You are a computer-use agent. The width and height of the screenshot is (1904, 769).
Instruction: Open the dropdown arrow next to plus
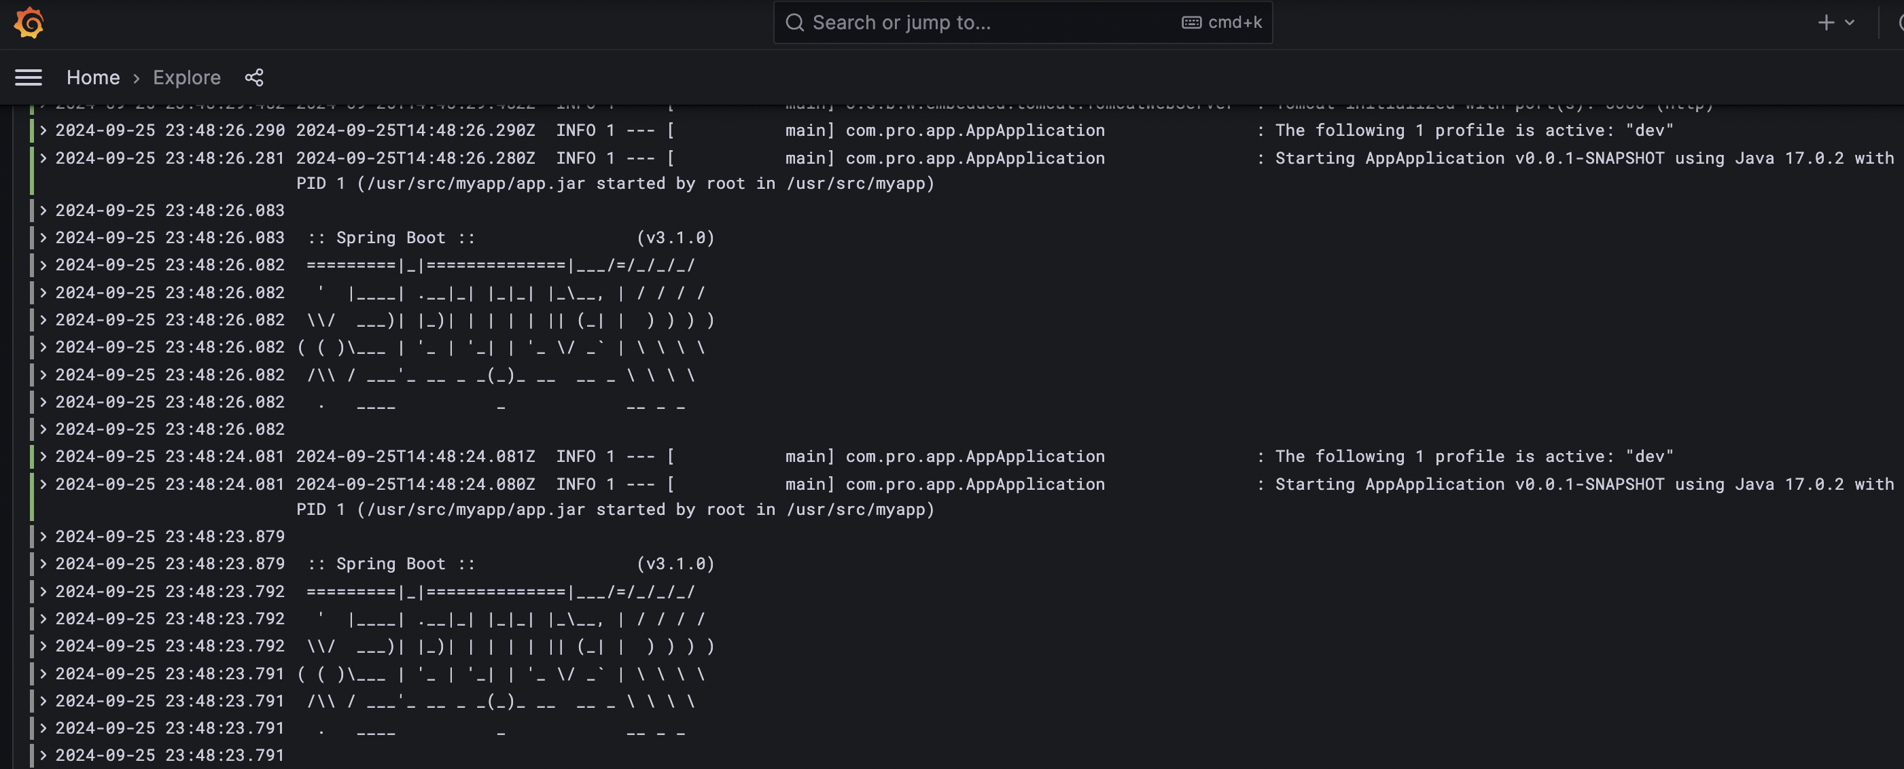coord(1850,23)
